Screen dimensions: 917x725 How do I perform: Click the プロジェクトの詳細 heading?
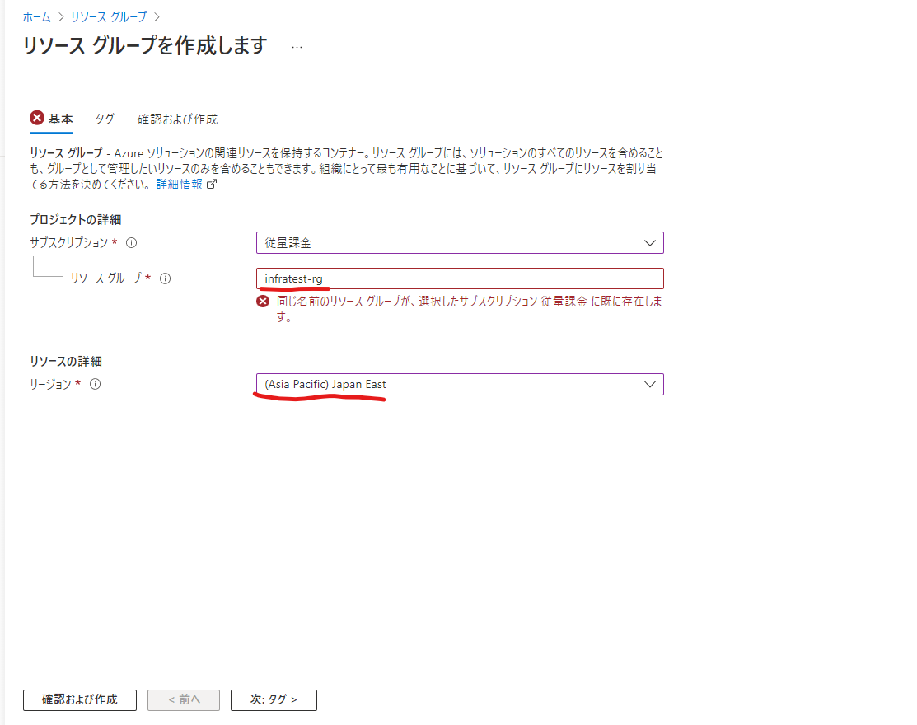coord(76,219)
